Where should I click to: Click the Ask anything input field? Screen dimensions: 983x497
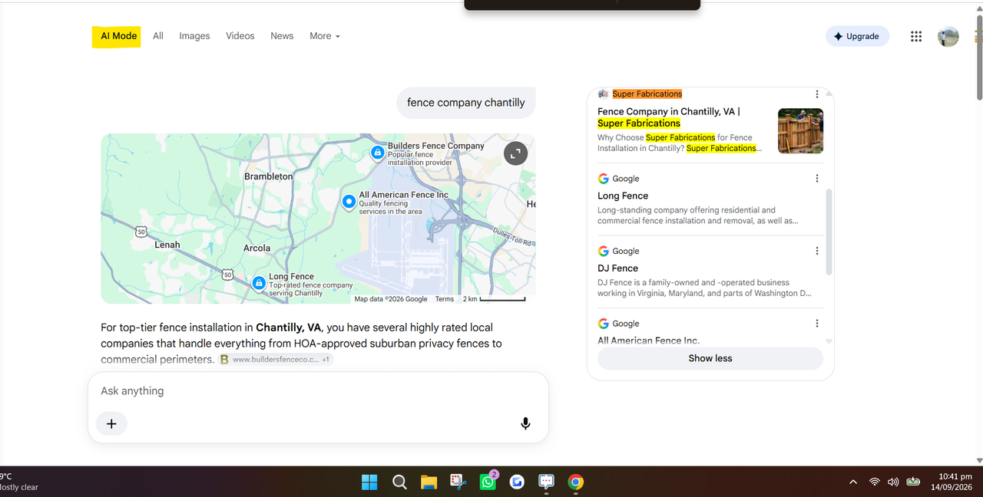click(x=318, y=391)
